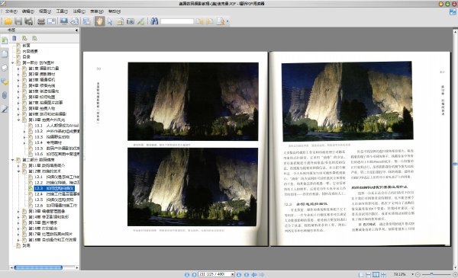Switch to single page layout in status bar
Viewport: 458px width, 278px height.
[361, 274]
